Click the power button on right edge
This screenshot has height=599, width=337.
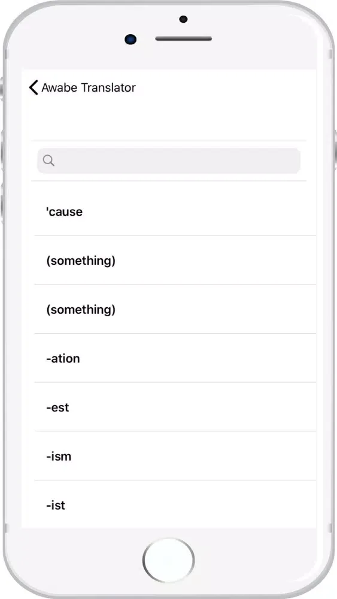(x=335, y=150)
